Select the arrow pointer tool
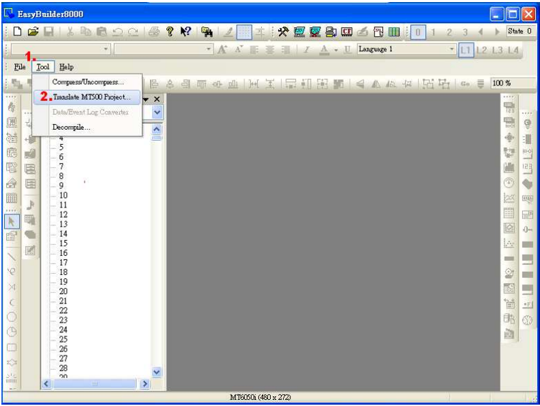Image resolution: width=540 pixels, height=406 pixels. (12, 221)
